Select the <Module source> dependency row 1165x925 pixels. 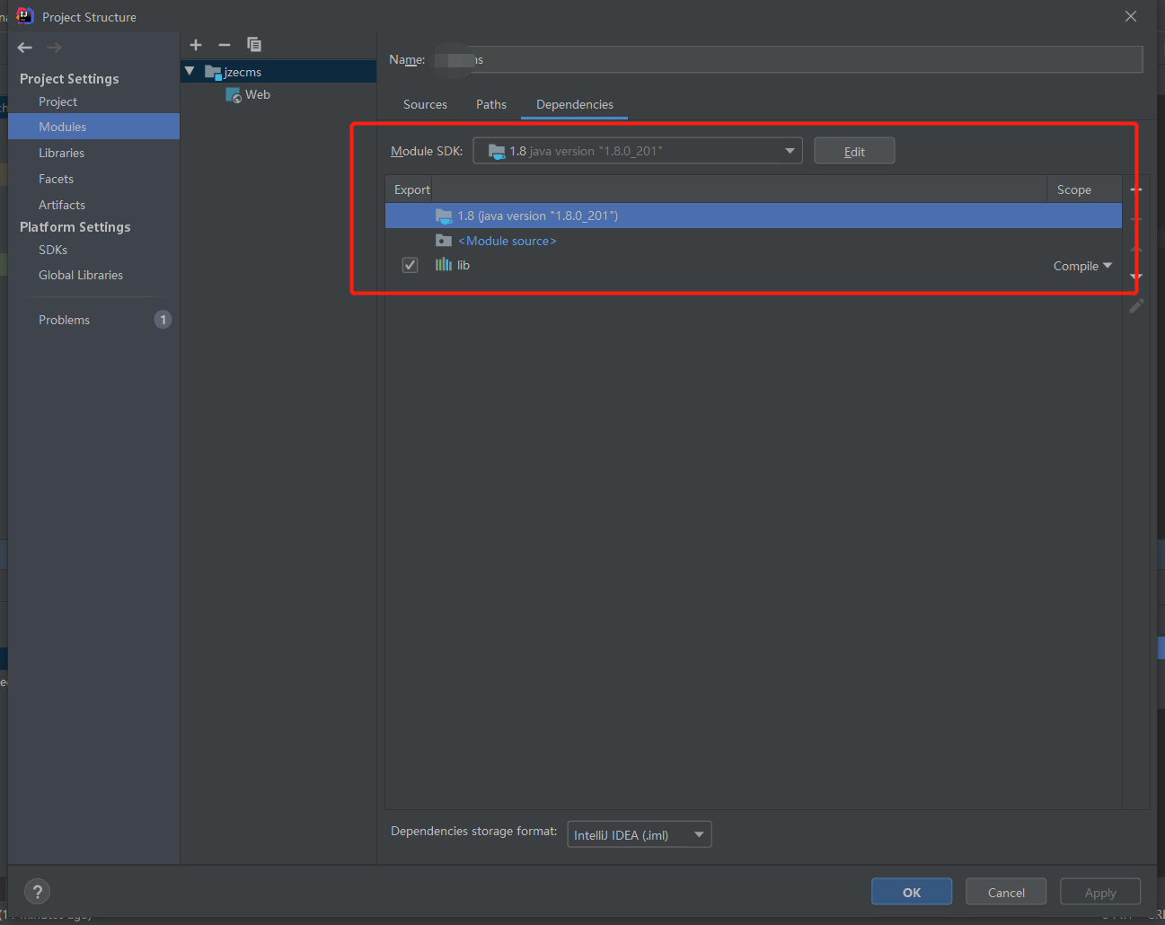tap(754, 241)
